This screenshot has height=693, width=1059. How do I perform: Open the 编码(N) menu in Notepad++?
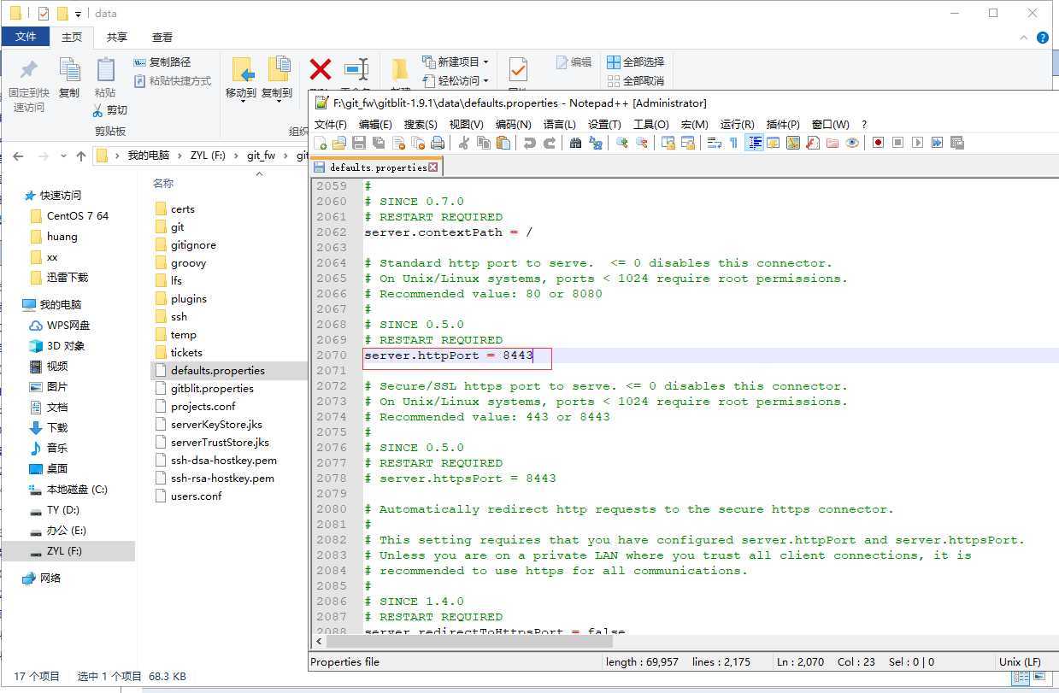514,124
